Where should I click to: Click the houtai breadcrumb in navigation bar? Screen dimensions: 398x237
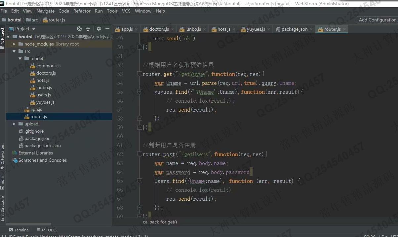coord(12,20)
